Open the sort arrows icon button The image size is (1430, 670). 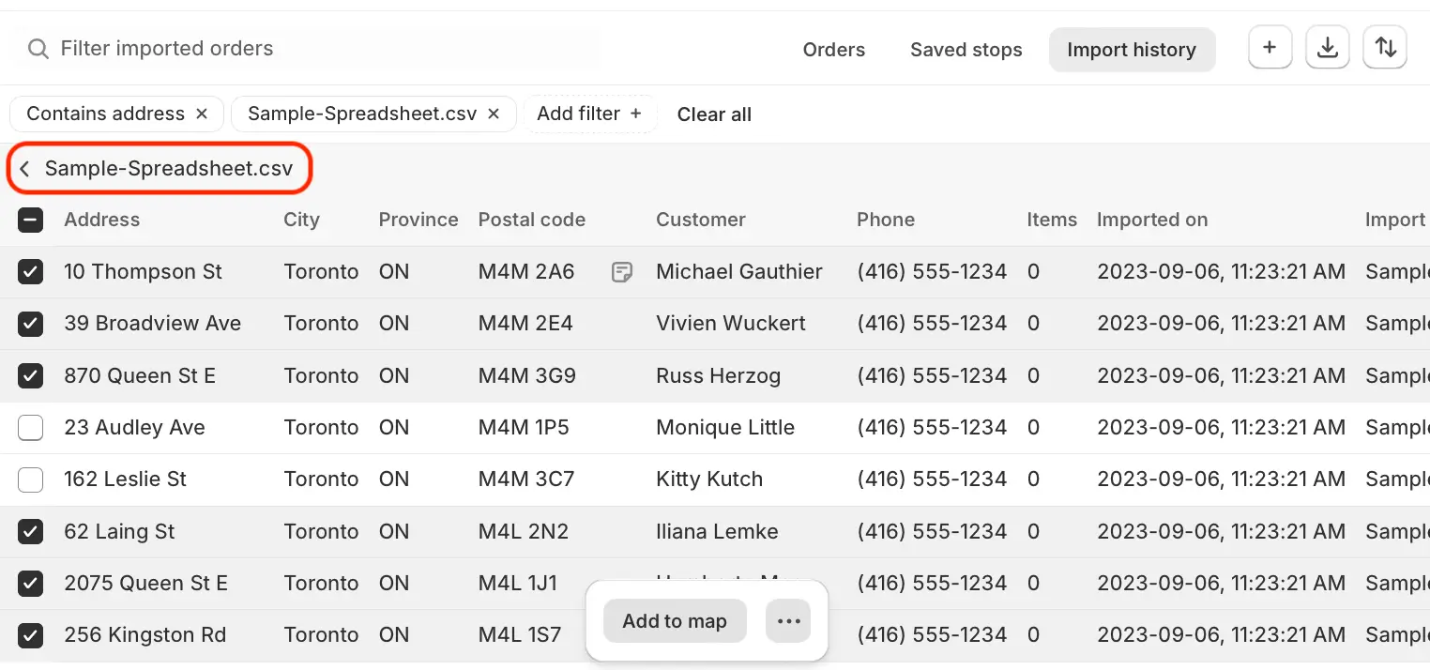pyautogui.click(x=1385, y=48)
